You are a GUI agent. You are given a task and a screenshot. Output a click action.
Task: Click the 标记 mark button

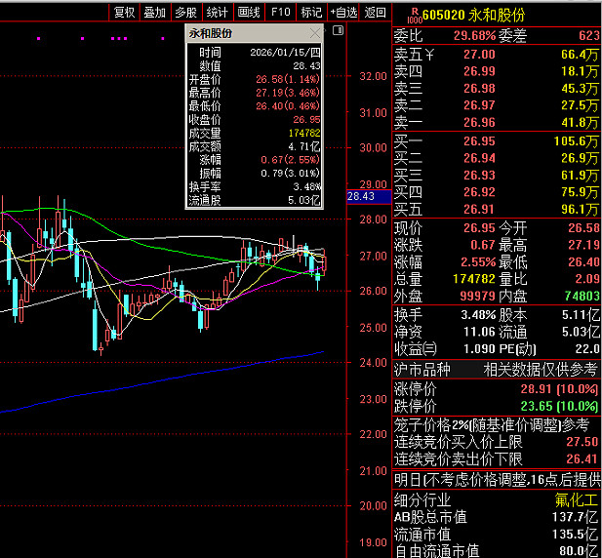[310, 13]
